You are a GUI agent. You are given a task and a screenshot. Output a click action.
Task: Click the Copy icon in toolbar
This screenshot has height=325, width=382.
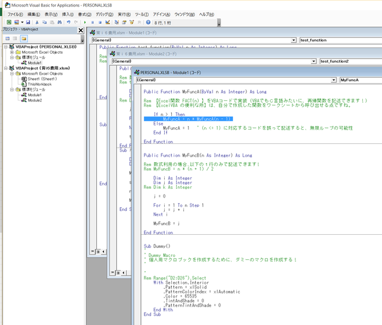point(44,23)
